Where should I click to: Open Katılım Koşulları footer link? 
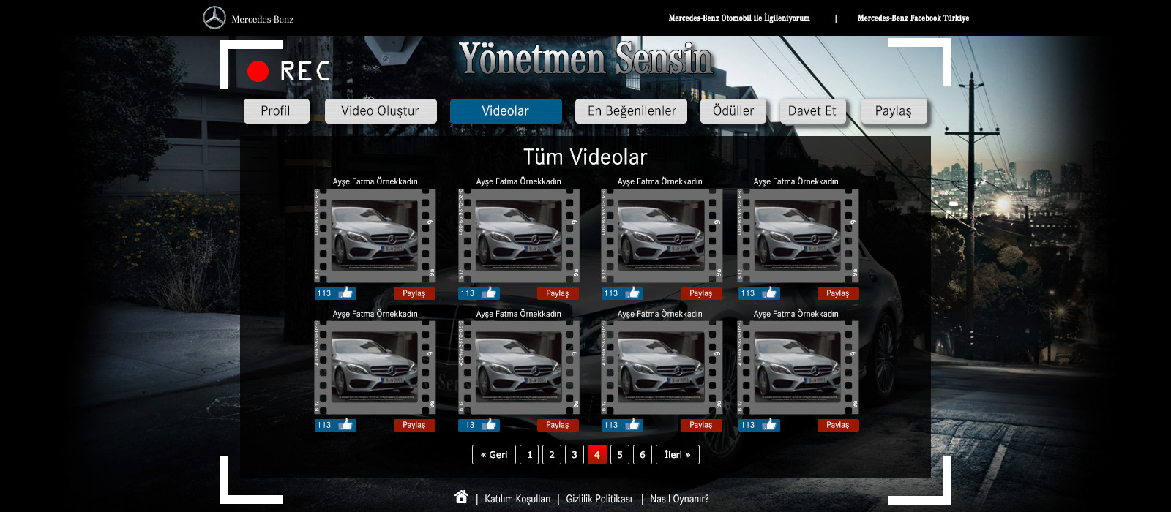517,499
